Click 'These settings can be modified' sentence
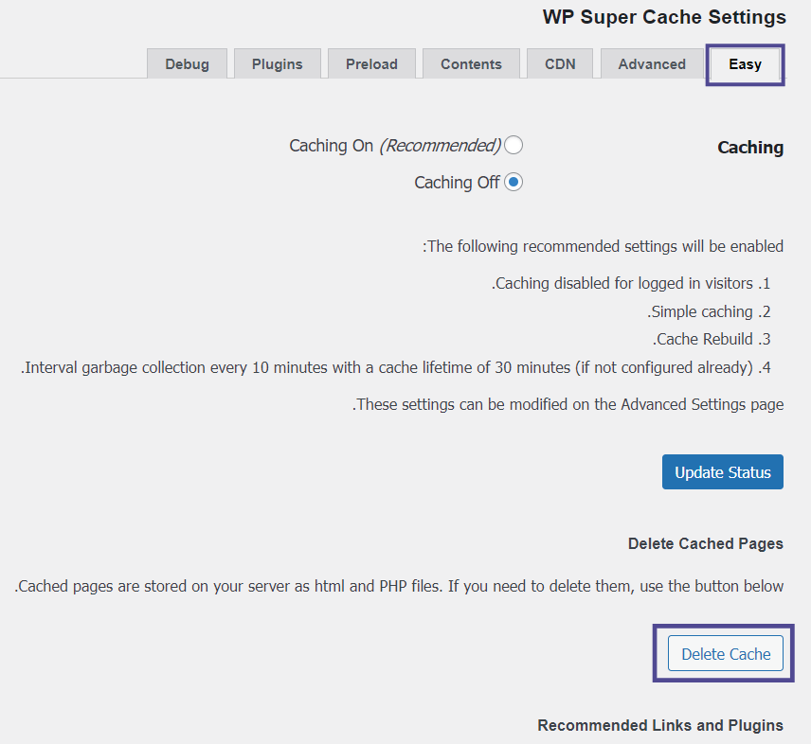Screen dimensions: 811x744 pyautogui.click(x=568, y=404)
